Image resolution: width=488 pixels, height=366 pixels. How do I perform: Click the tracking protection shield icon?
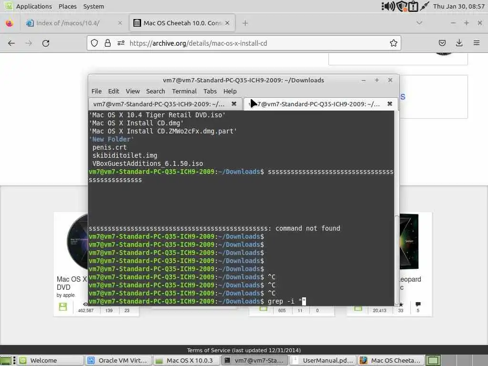[94, 43]
